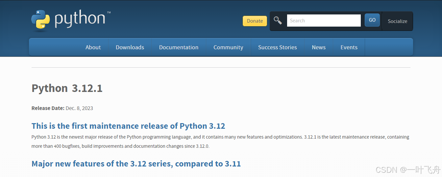Click the Dec. 8, 2023 date text
The width and height of the screenshot is (442, 177).
(x=79, y=108)
